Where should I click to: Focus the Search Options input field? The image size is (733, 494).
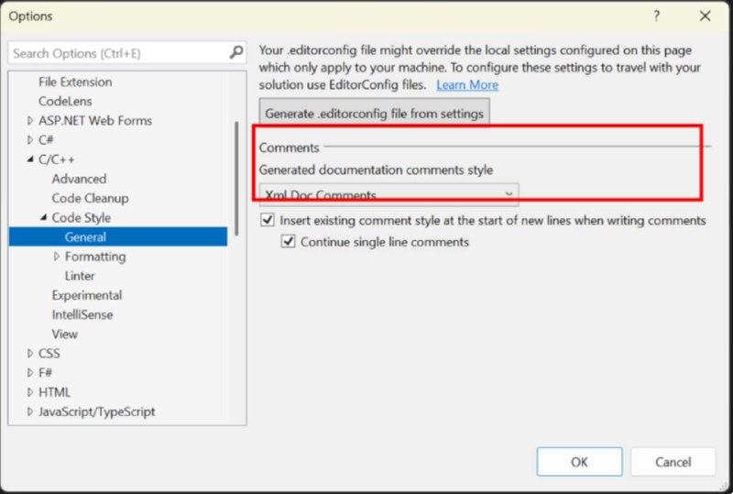(x=120, y=53)
